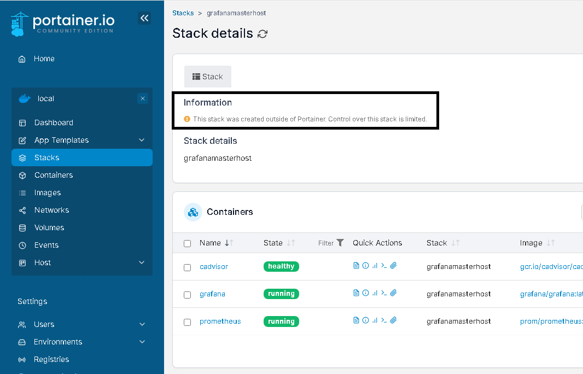Image resolution: width=583 pixels, height=374 pixels.
Task: Click the grafanamasterhost stack name under Stack details
Action: 218,158
